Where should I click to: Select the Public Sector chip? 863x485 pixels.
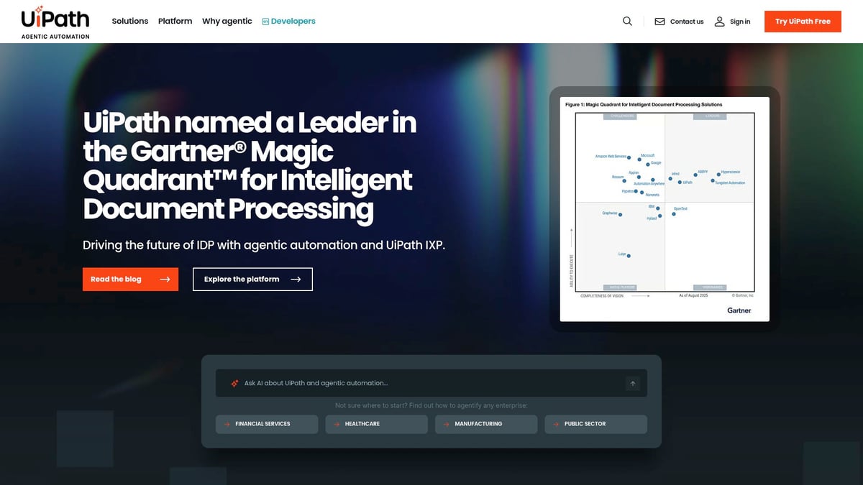click(595, 424)
